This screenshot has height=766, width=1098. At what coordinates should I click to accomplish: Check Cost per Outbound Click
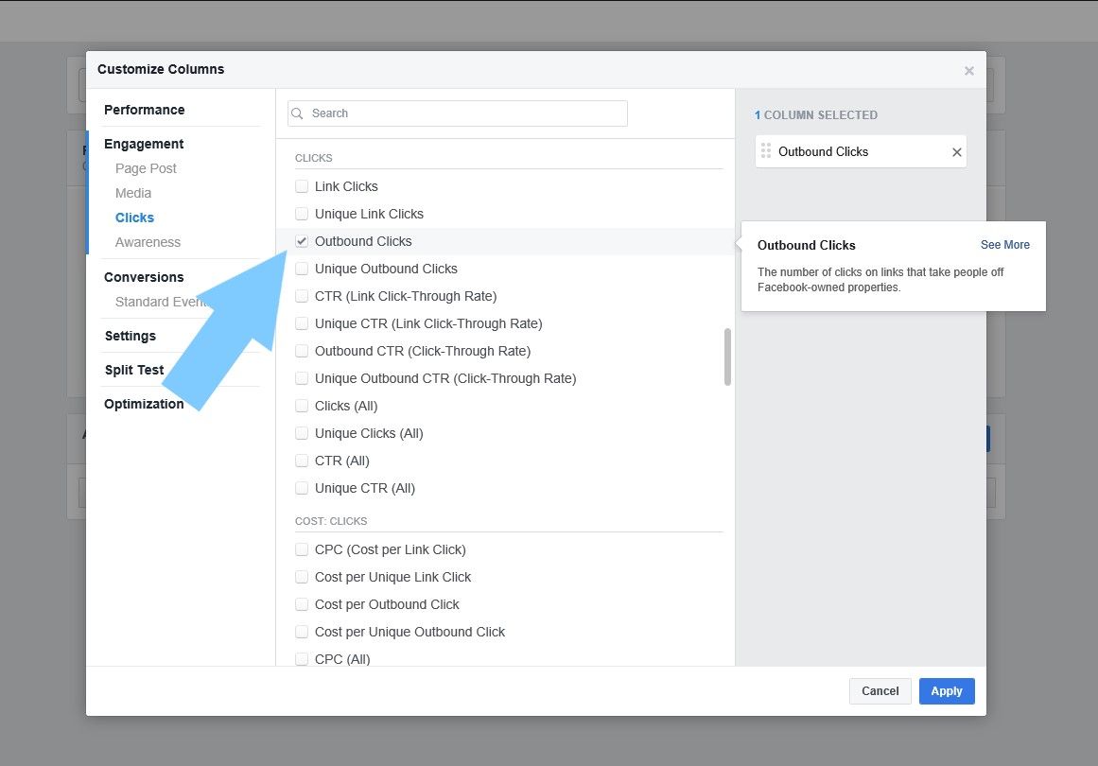[302, 604]
